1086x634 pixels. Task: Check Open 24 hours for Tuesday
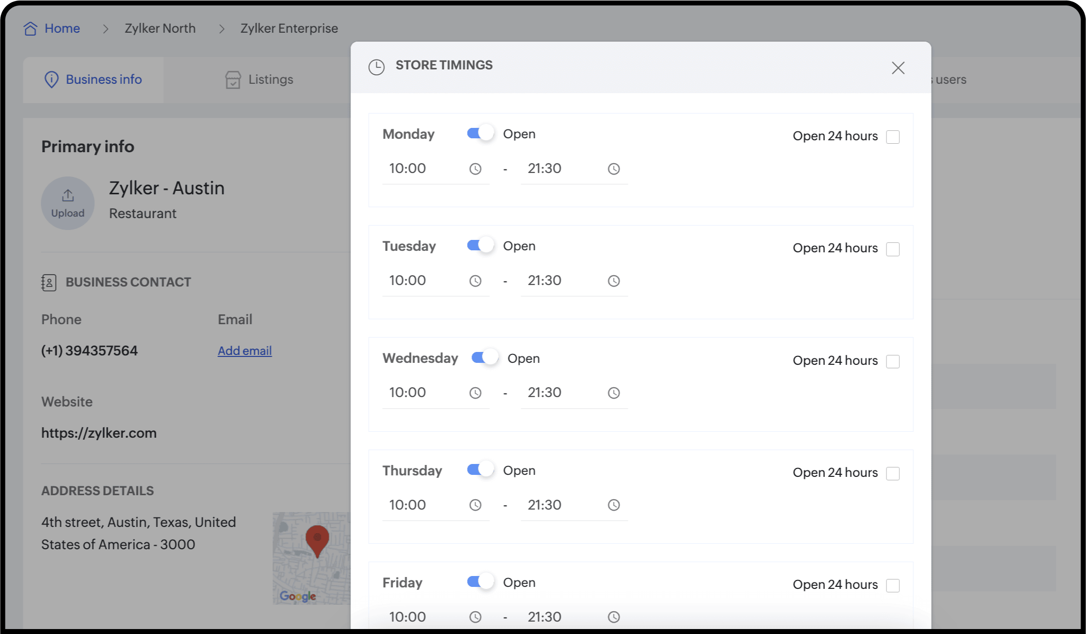(892, 249)
